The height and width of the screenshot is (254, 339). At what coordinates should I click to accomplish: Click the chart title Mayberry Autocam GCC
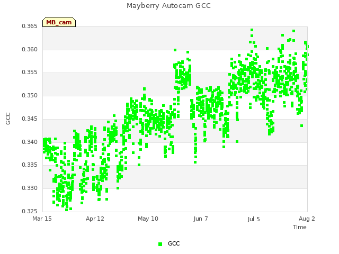[x=168, y=6]
